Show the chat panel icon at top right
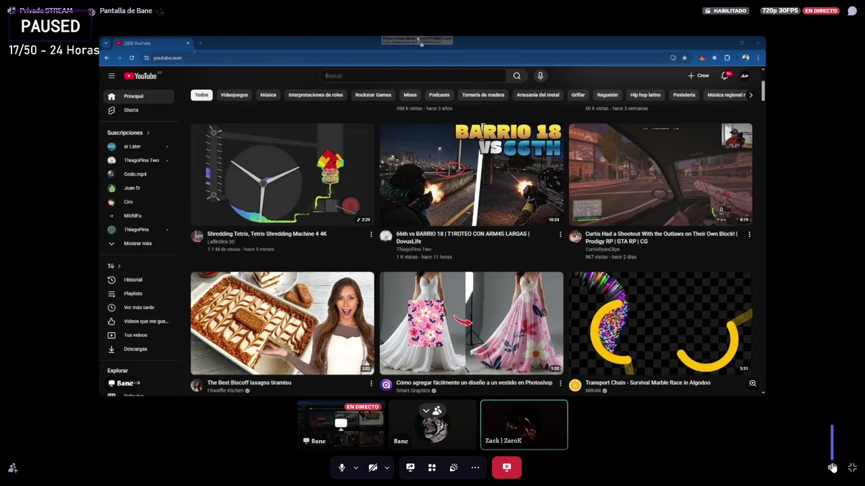Image resolution: width=865 pixels, height=486 pixels. click(x=852, y=11)
